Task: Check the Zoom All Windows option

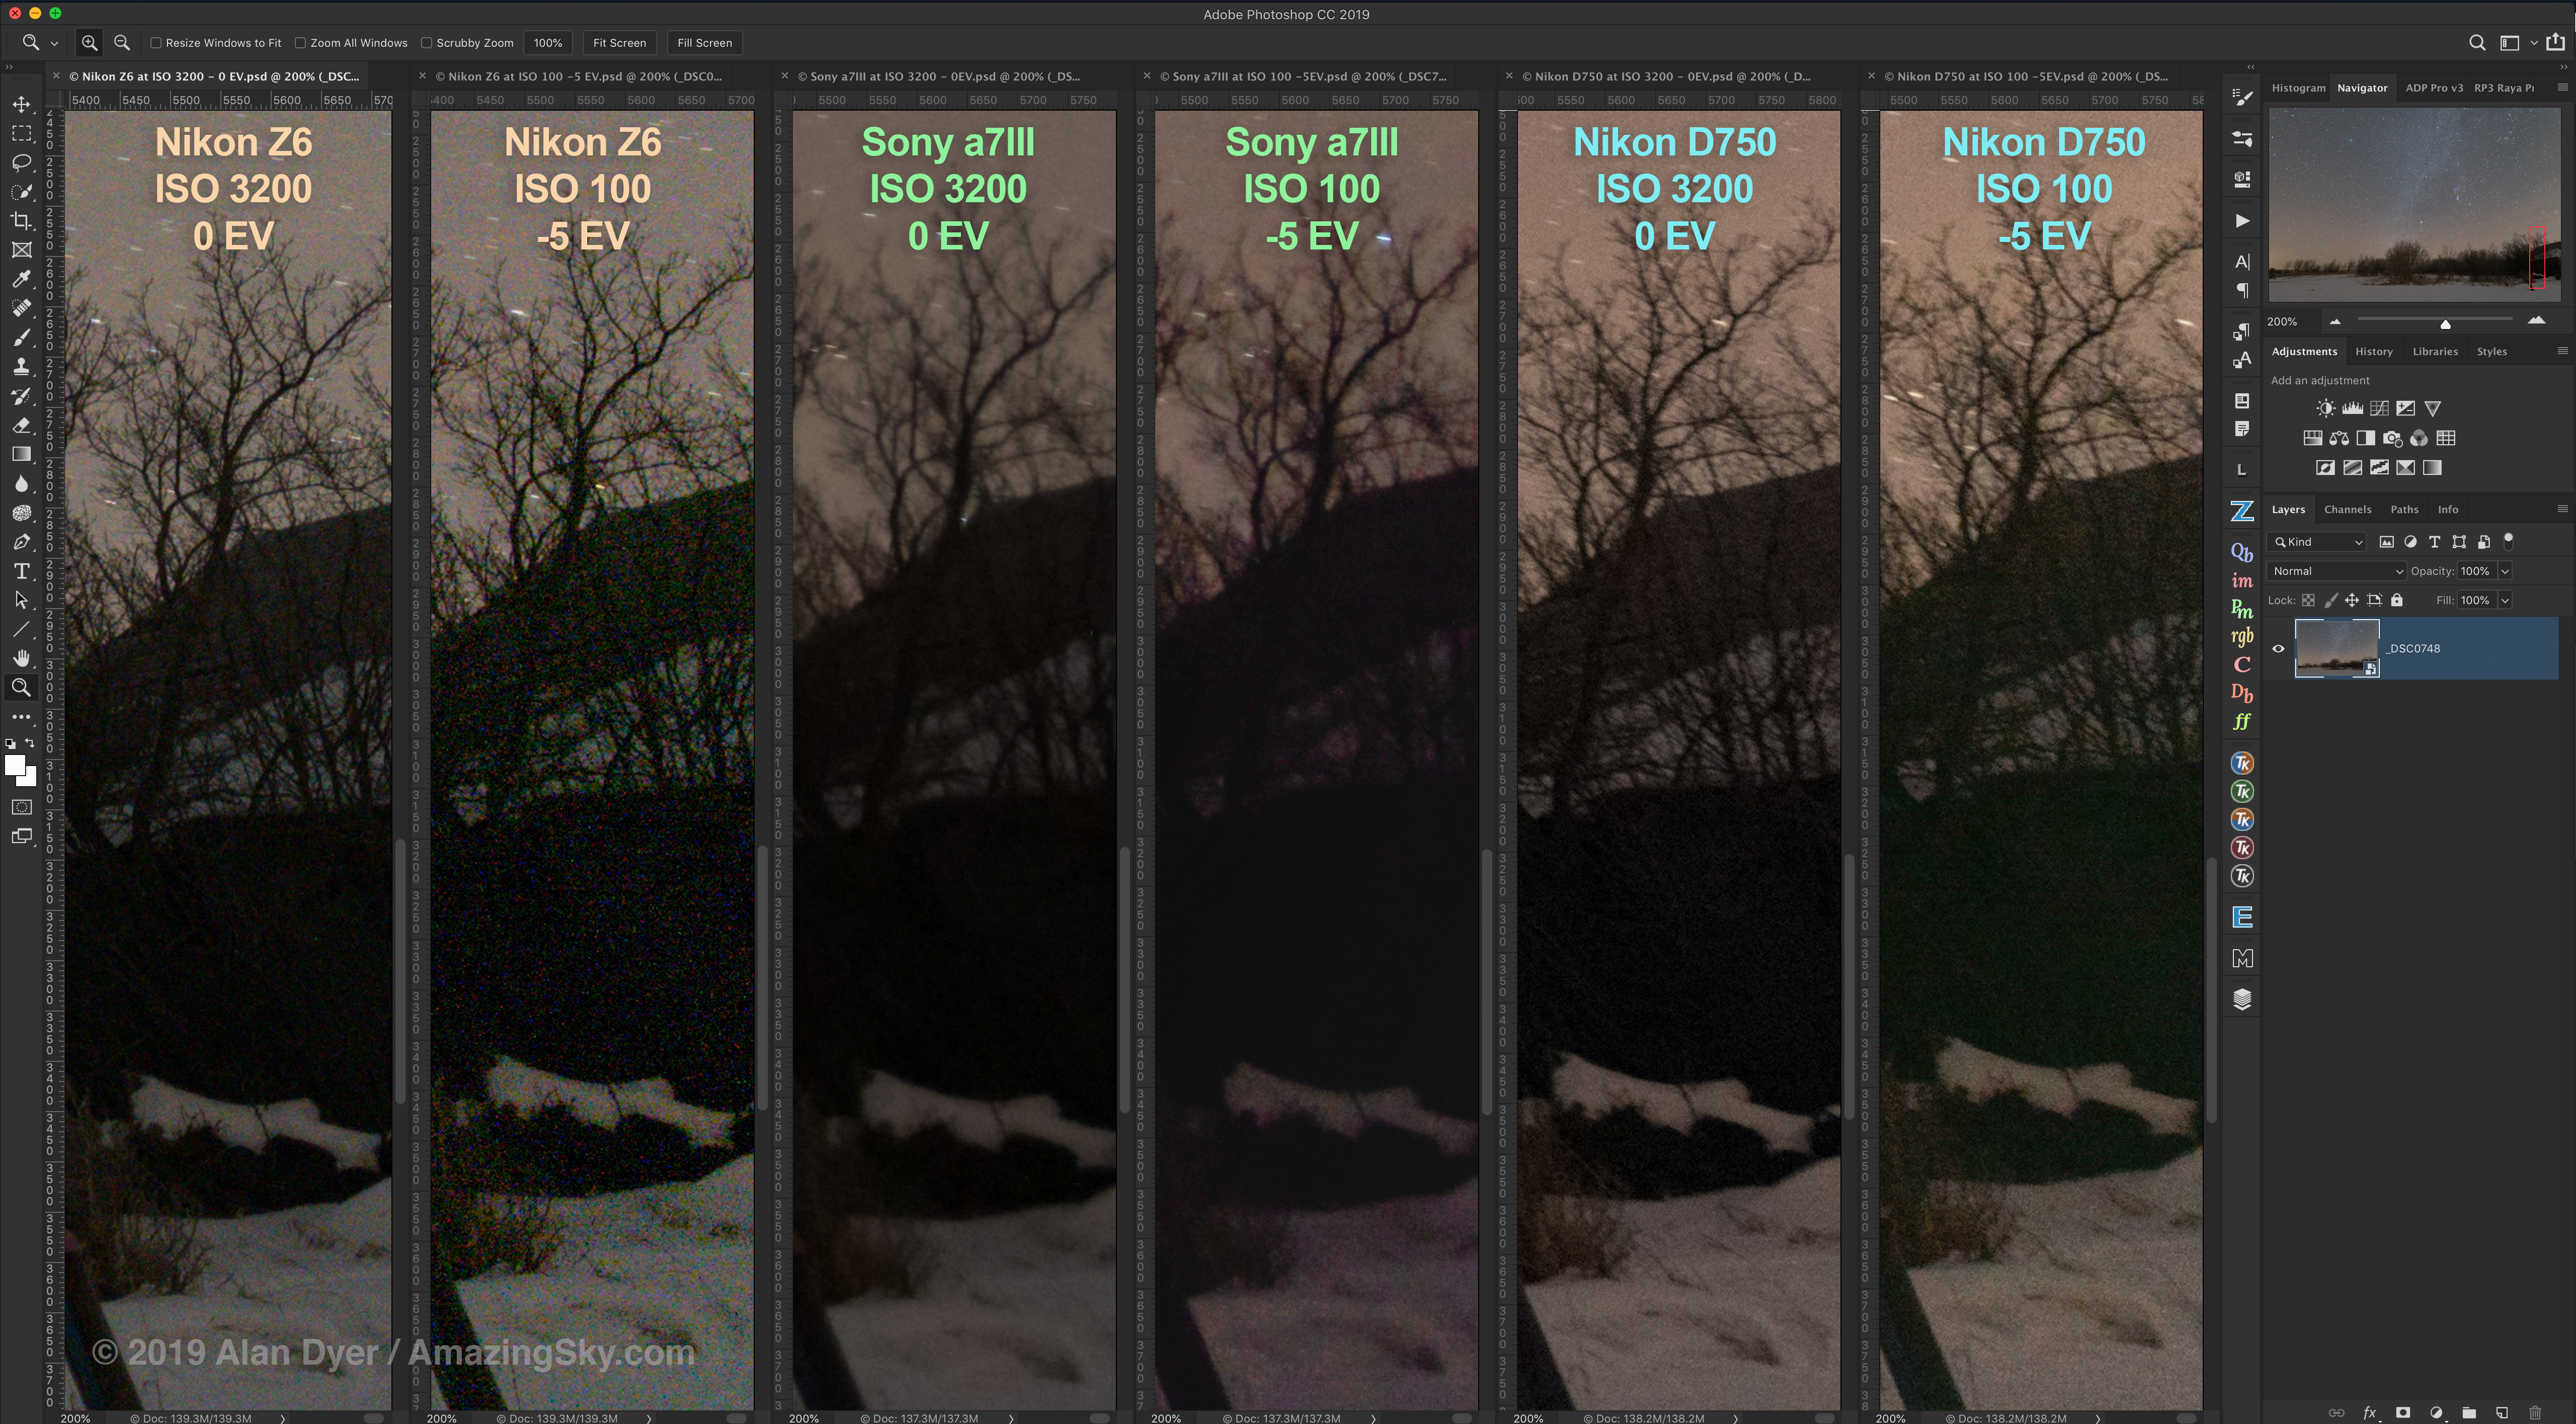Action: pos(300,43)
